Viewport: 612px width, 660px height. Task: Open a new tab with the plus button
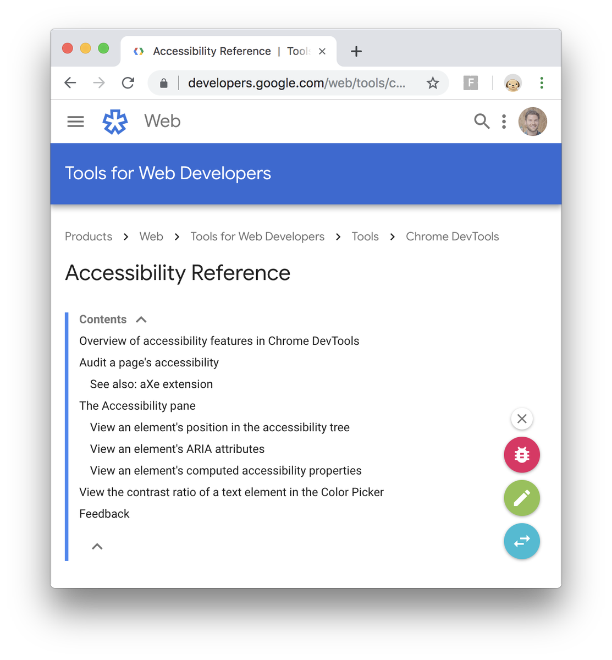(356, 51)
